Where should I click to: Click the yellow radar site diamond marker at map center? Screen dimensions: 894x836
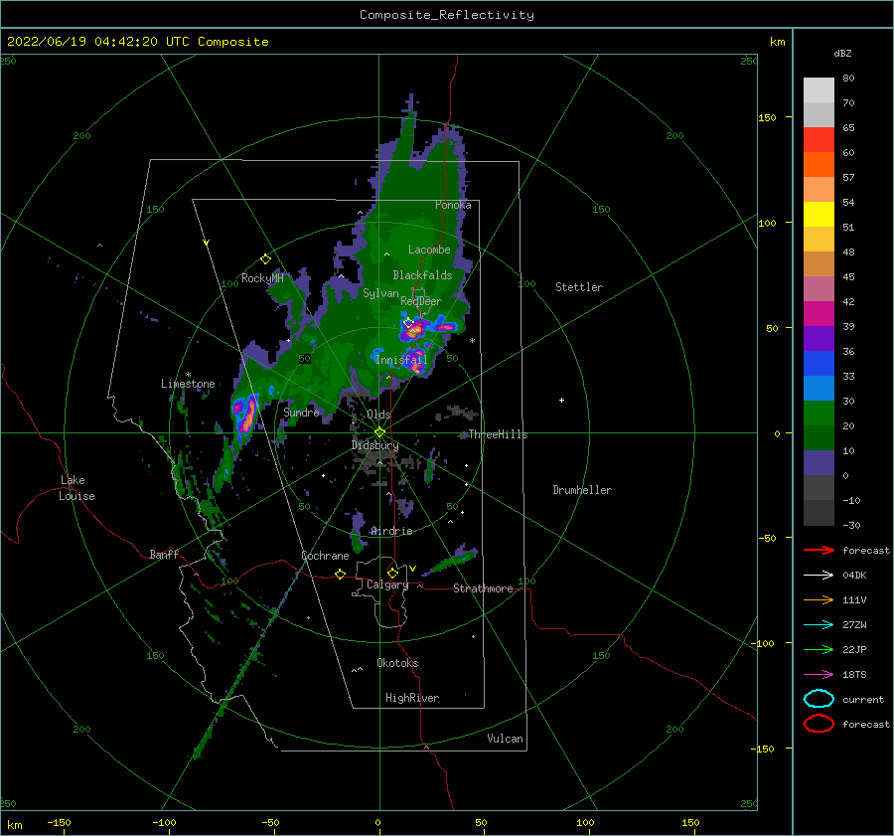(379, 432)
